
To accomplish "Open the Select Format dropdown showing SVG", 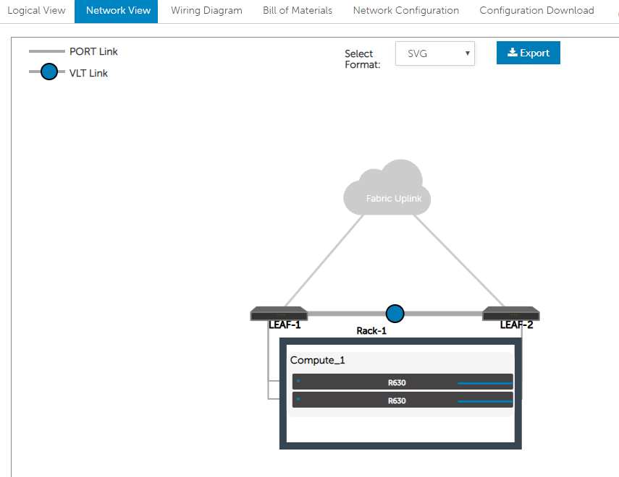I will click(434, 53).
